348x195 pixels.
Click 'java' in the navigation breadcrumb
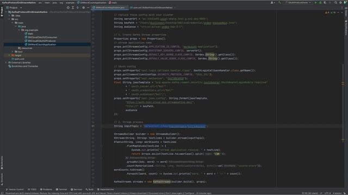[x=54, y=3]
